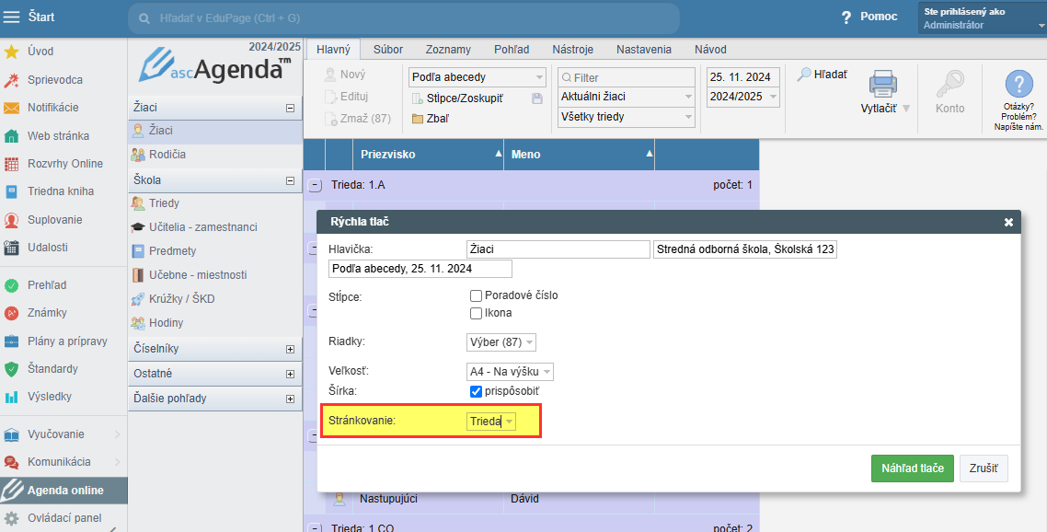Open the Aktuálni žiaci dropdown

[627, 97]
